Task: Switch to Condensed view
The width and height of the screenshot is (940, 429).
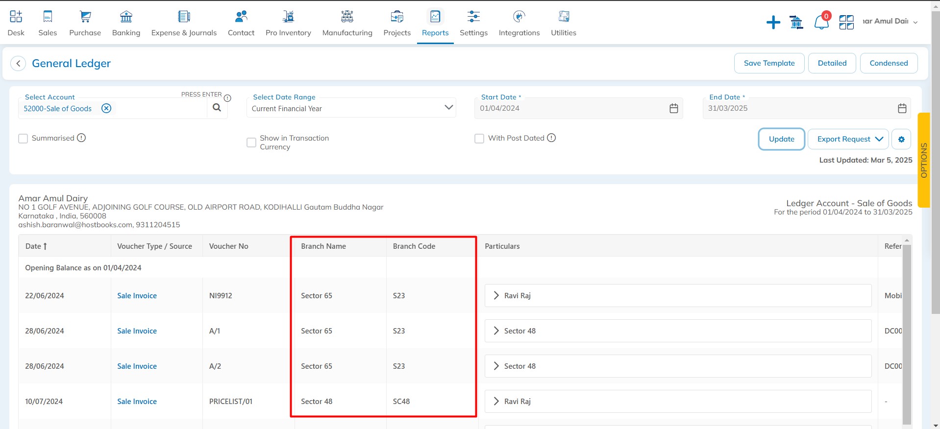Action: 889,63
